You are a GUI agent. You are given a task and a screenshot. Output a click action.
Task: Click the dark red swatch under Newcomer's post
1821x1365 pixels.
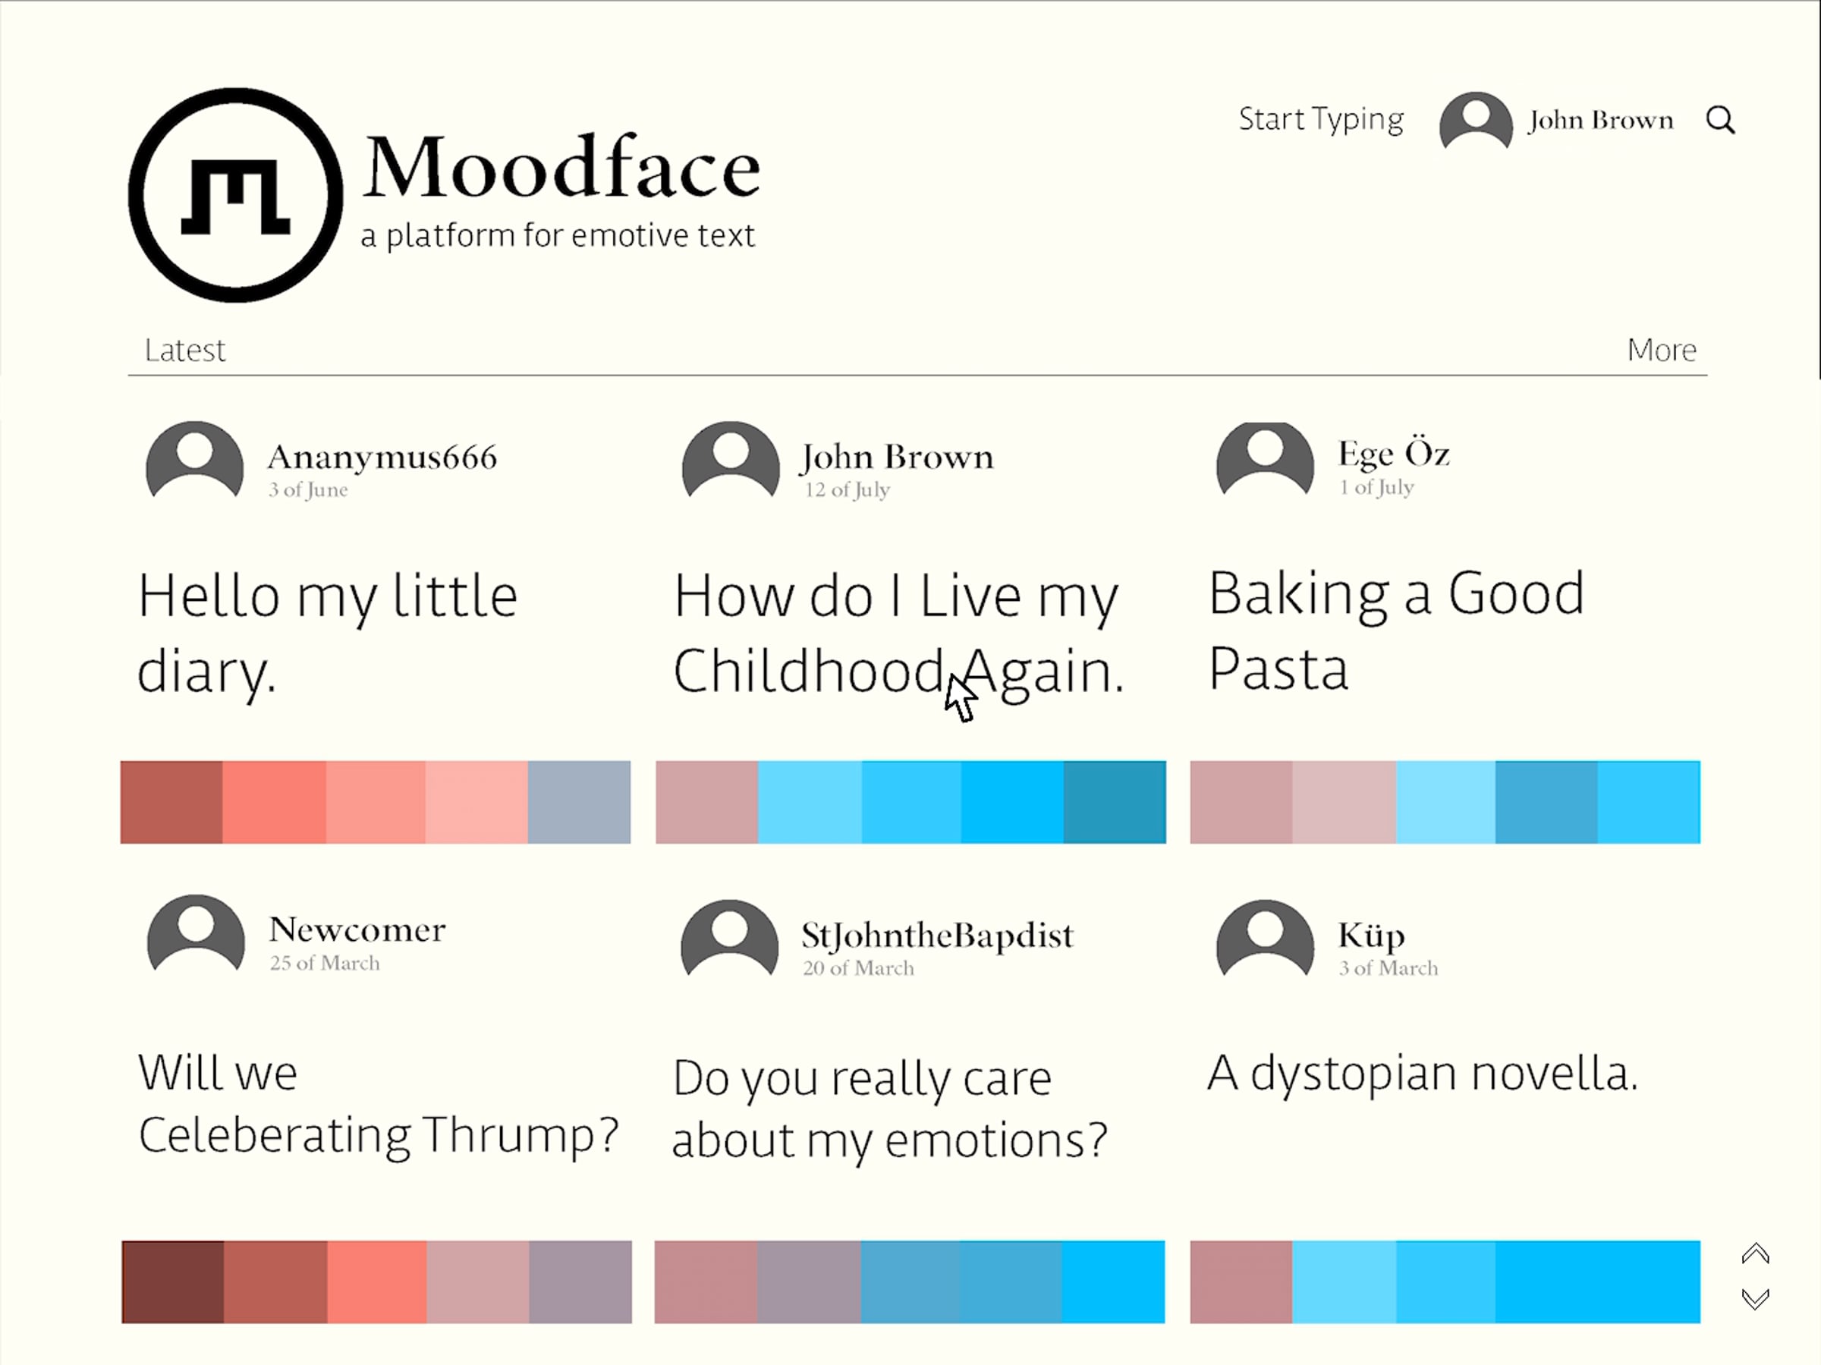(173, 1282)
